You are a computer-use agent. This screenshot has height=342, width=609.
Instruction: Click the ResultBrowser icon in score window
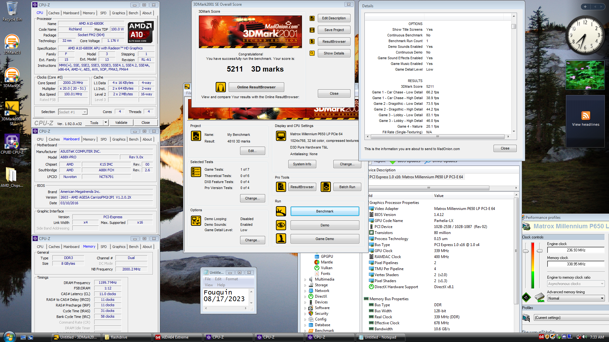(x=312, y=41)
